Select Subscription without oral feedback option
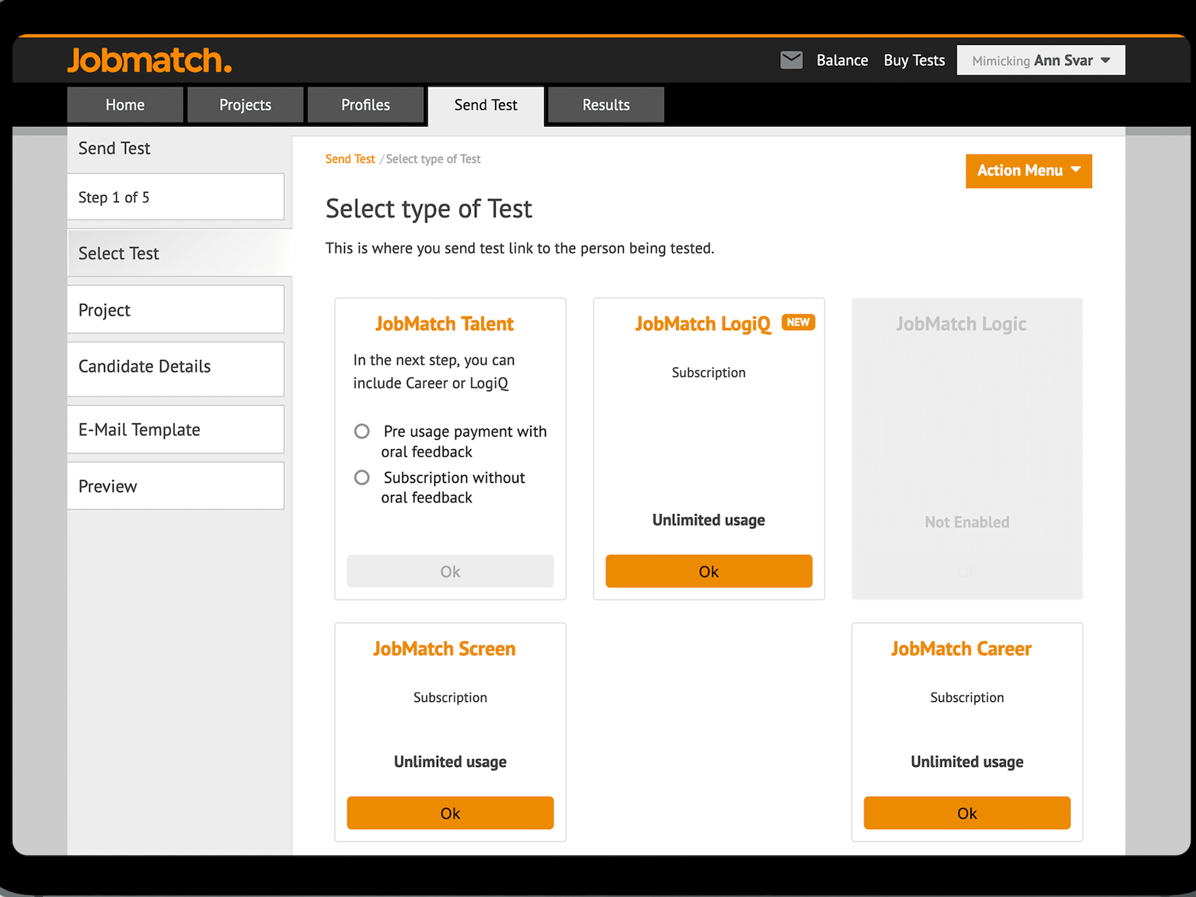This screenshot has height=897, width=1196. click(x=362, y=478)
